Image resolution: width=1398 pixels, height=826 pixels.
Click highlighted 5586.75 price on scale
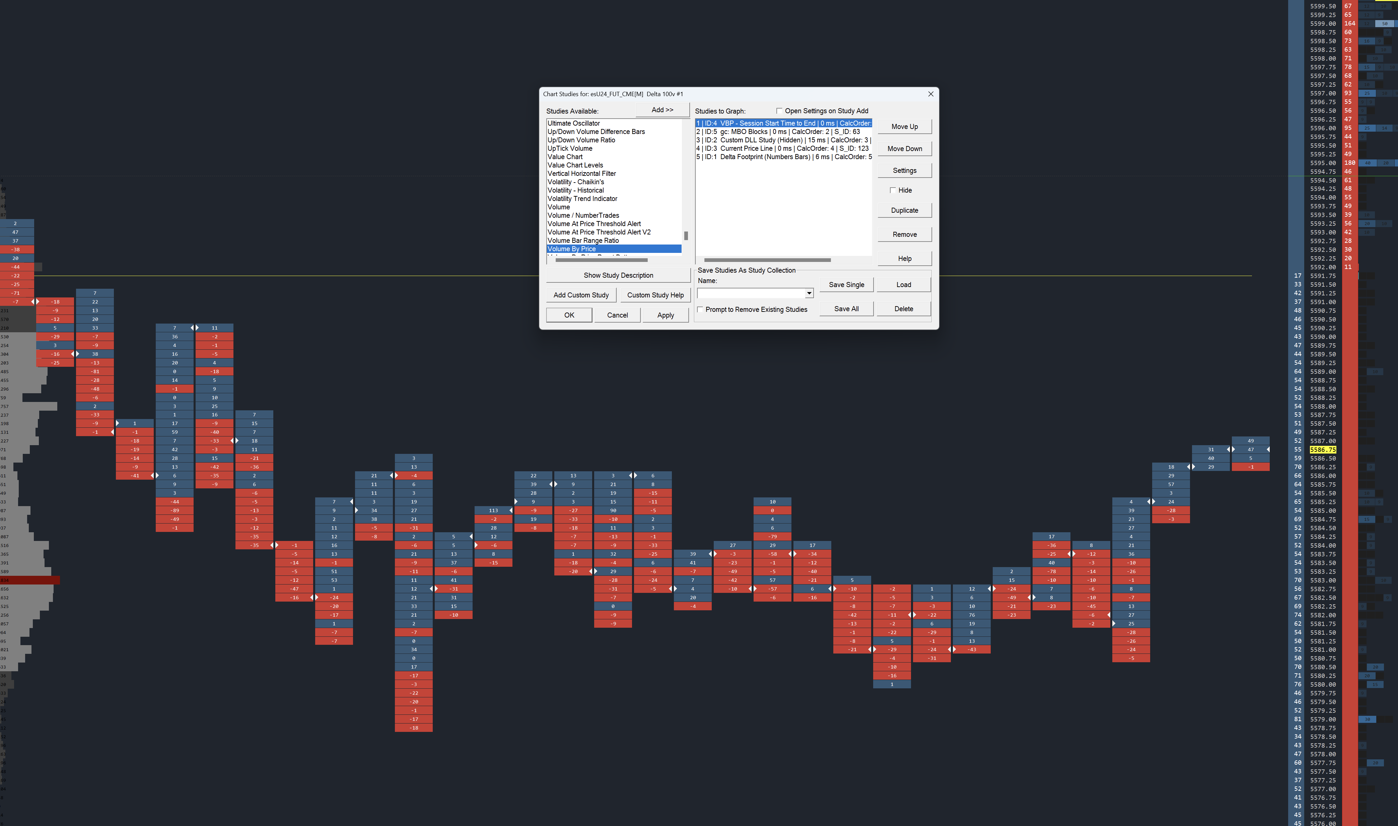point(1322,450)
